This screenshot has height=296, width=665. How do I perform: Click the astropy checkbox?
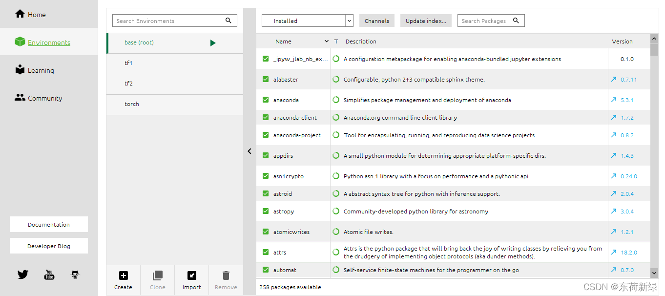pyautogui.click(x=266, y=211)
